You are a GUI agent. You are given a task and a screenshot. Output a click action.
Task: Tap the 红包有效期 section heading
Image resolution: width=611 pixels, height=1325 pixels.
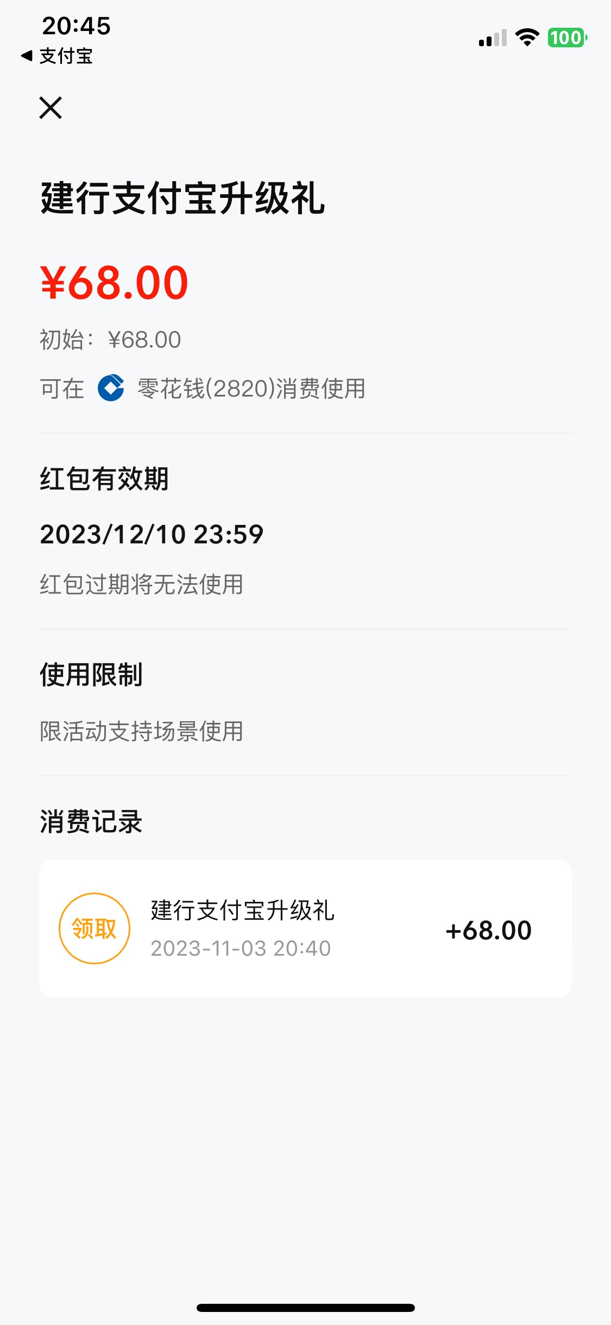click(x=104, y=479)
